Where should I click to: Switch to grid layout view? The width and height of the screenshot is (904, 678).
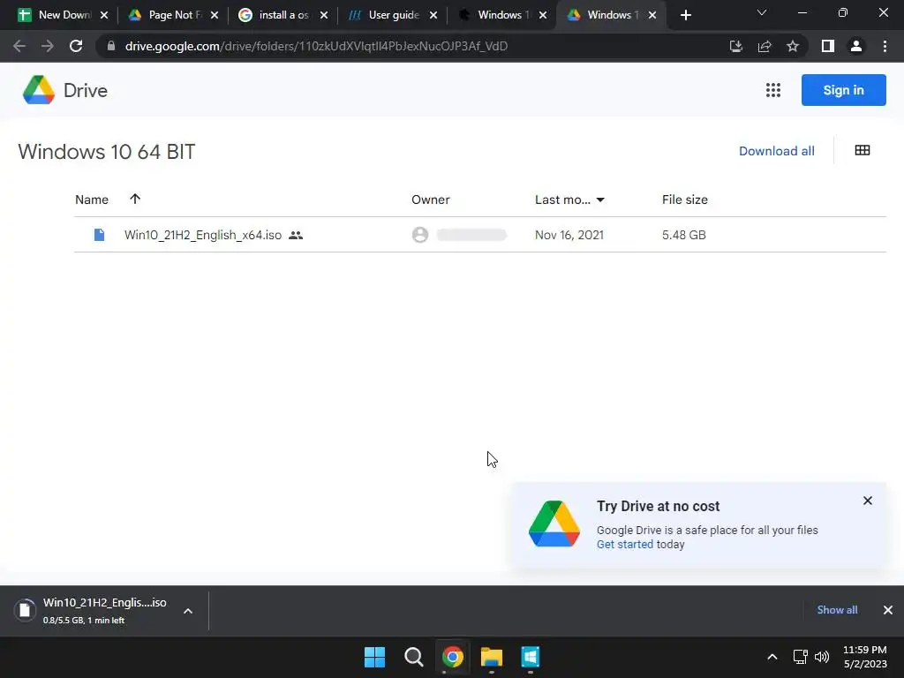point(862,150)
